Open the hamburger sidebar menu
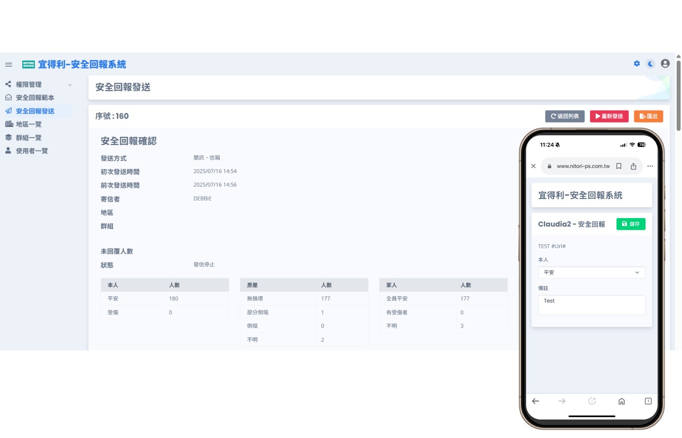Image resolution: width=682 pixels, height=438 pixels. click(8, 64)
